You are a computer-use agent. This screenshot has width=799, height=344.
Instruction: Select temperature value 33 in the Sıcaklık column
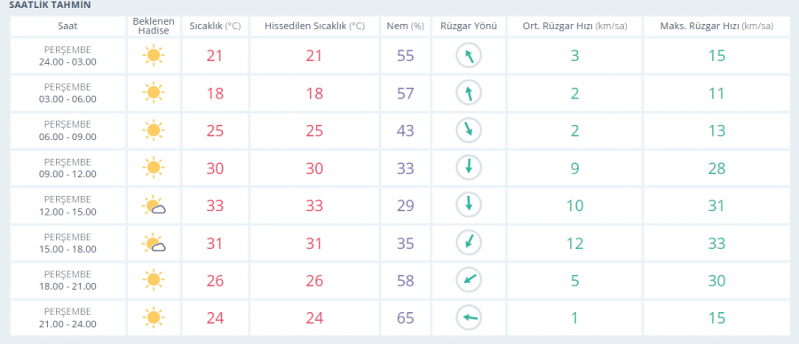click(x=215, y=206)
